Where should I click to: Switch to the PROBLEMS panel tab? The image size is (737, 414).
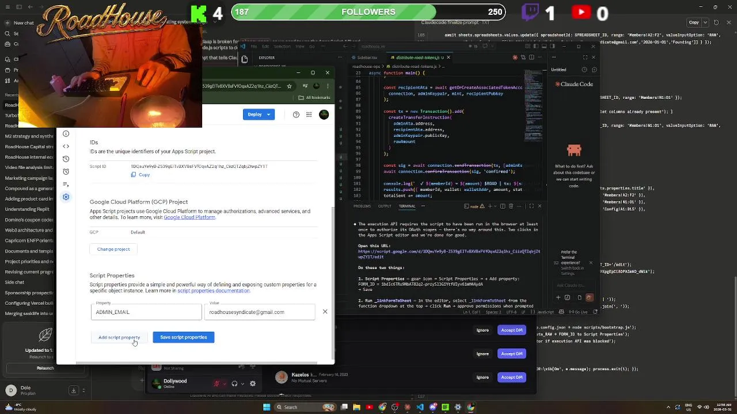point(362,206)
